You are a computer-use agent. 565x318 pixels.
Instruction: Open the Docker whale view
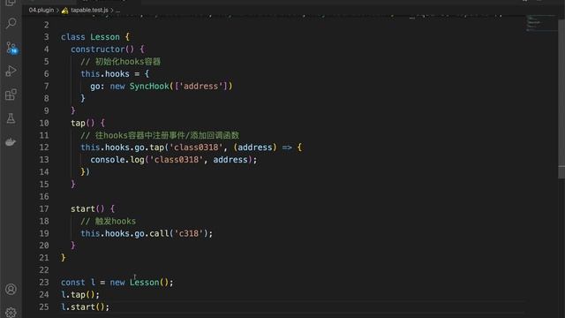click(11, 142)
